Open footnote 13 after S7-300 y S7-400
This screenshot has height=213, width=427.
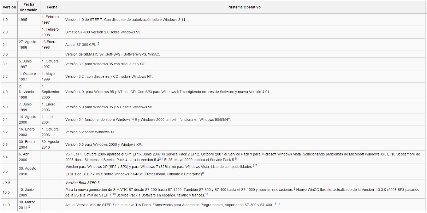(x=275, y=204)
